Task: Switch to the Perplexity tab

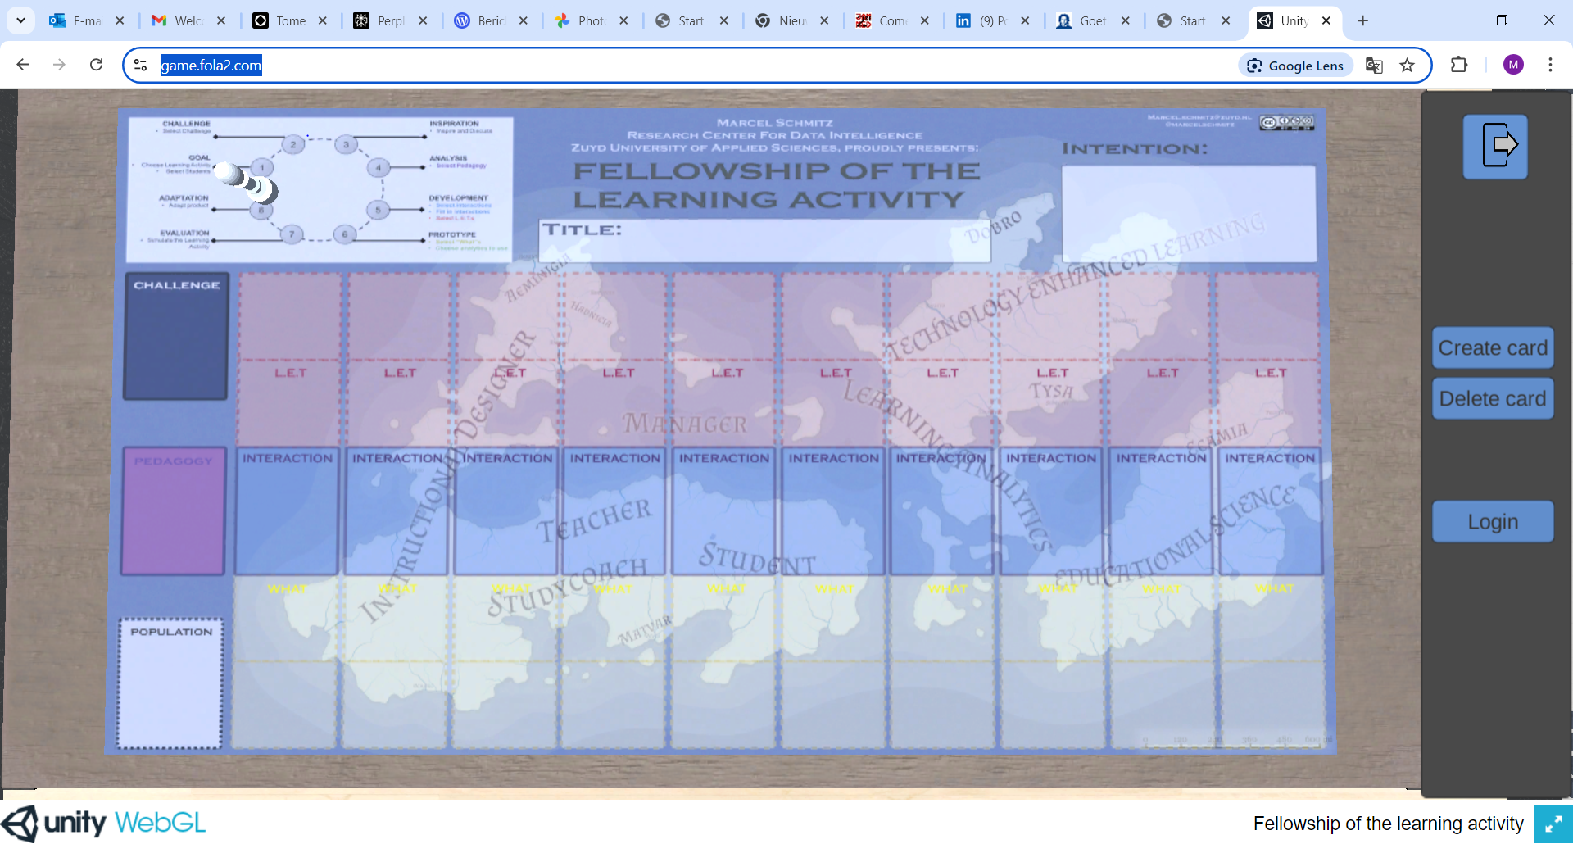Action: [381, 20]
